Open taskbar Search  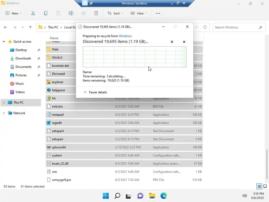point(117,196)
